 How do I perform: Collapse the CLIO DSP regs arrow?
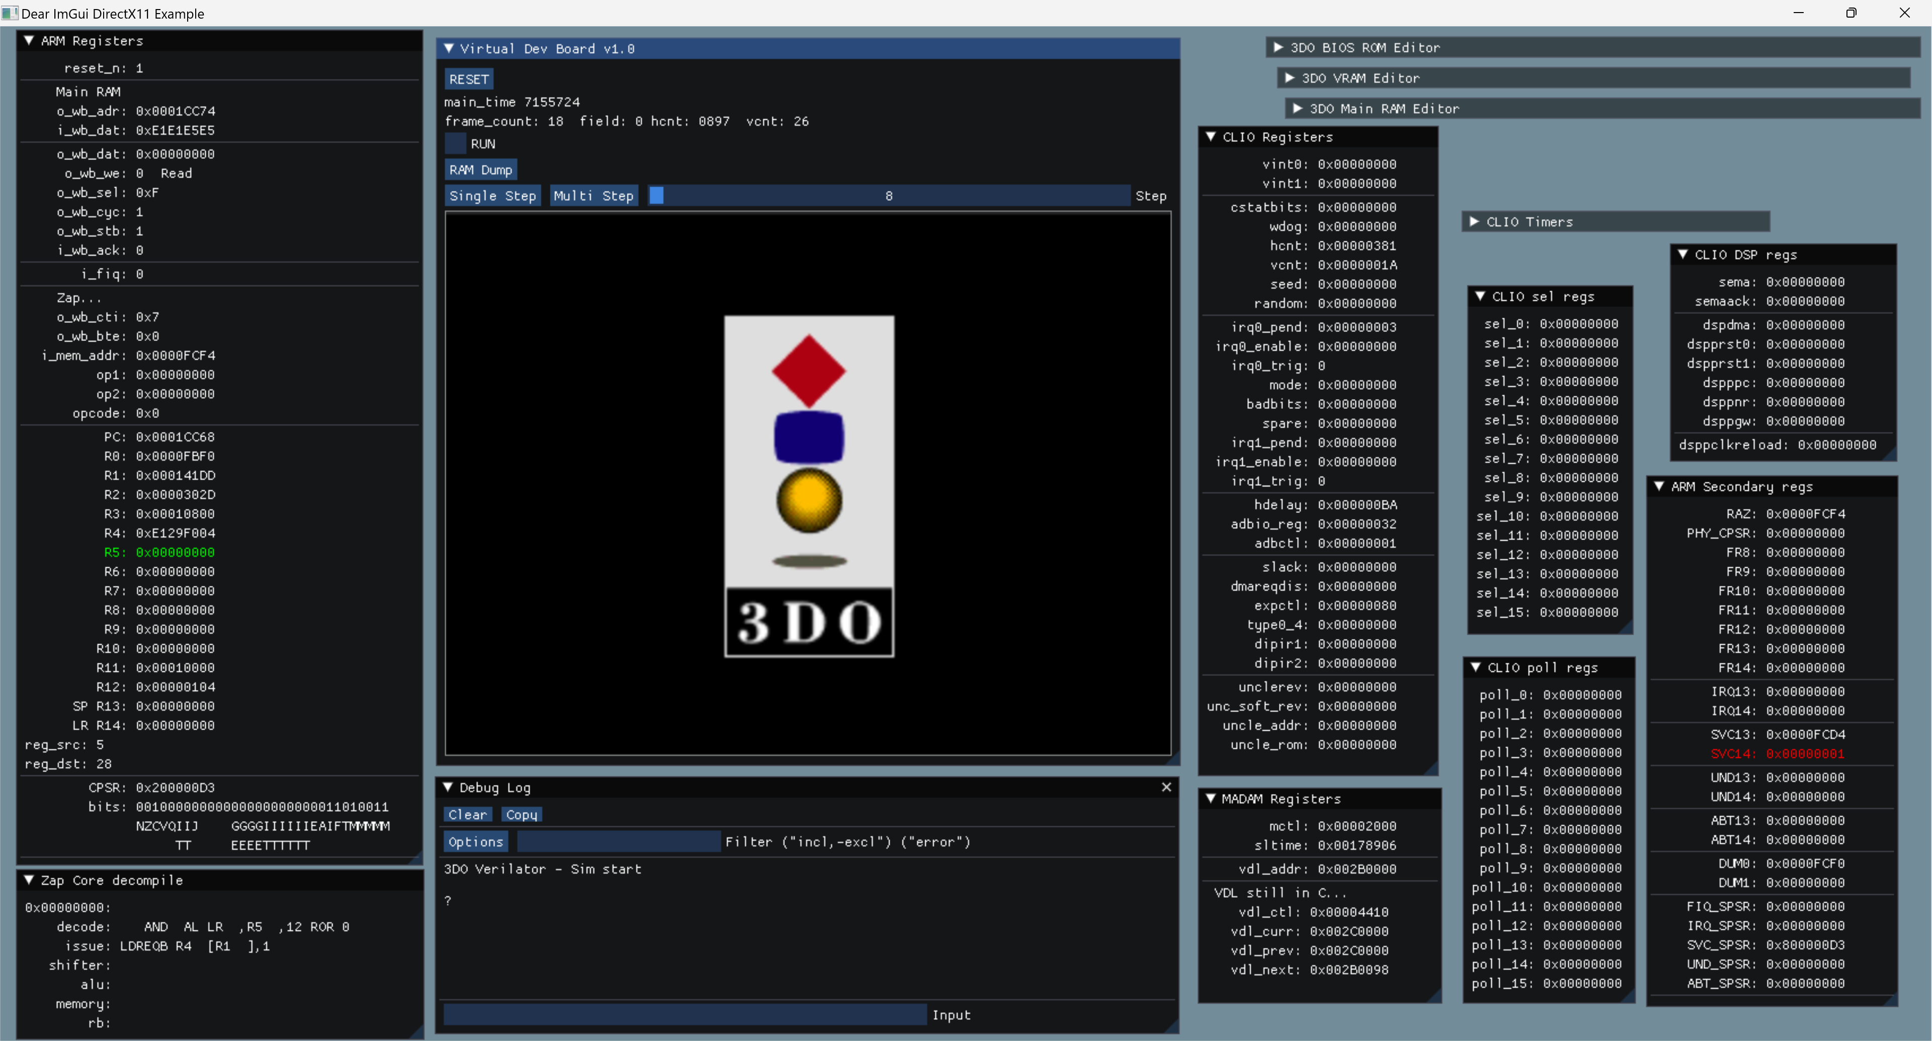click(x=1682, y=254)
